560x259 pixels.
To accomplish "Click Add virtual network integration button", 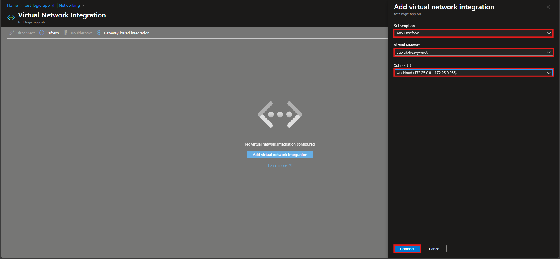I will point(280,155).
